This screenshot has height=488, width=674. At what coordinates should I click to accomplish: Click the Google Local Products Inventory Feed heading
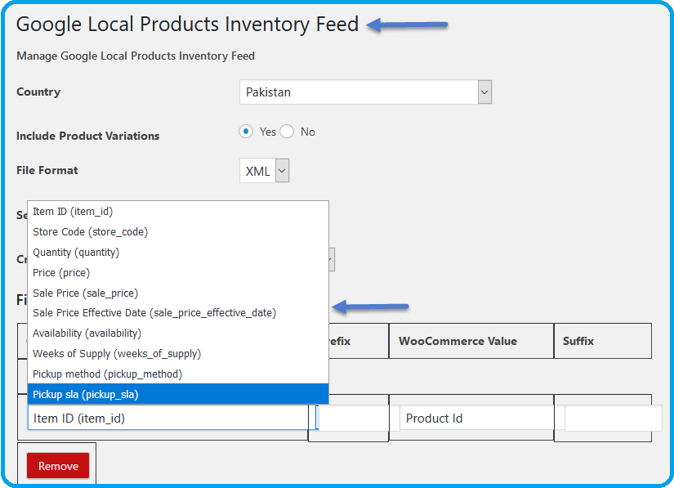[x=187, y=24]
